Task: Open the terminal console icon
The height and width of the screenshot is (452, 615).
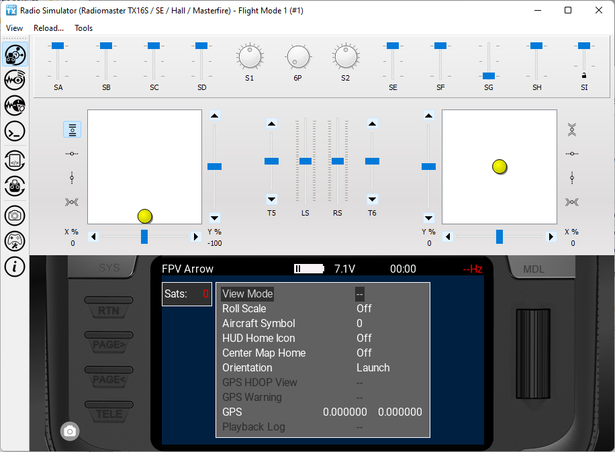Action: (x=15, y=131)
